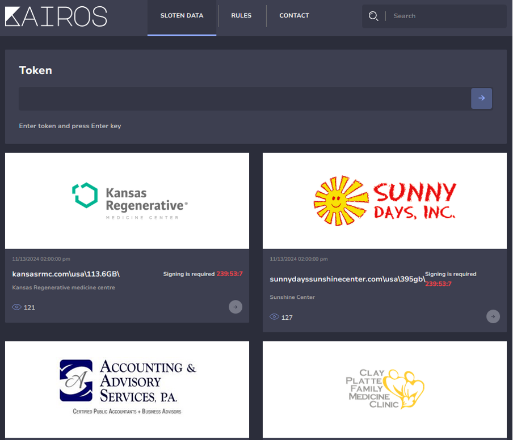Viewport: 513px width, 440px height.
Task: Click 'Signing is required' on kansasrmc card
Action: tap(189, 274)
